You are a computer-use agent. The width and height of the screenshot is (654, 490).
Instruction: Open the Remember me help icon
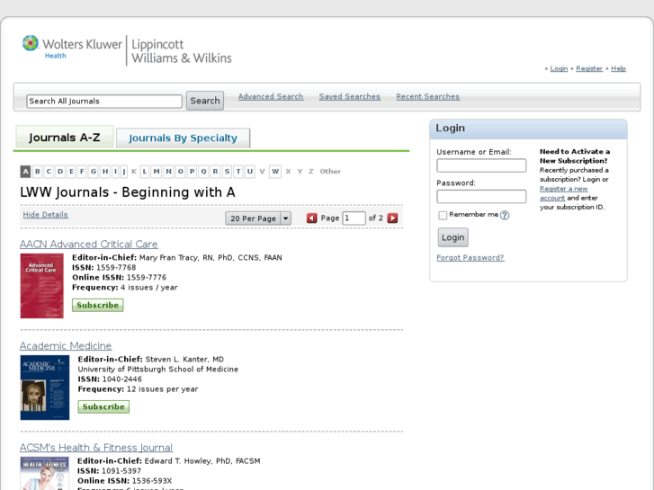[505, 215]
